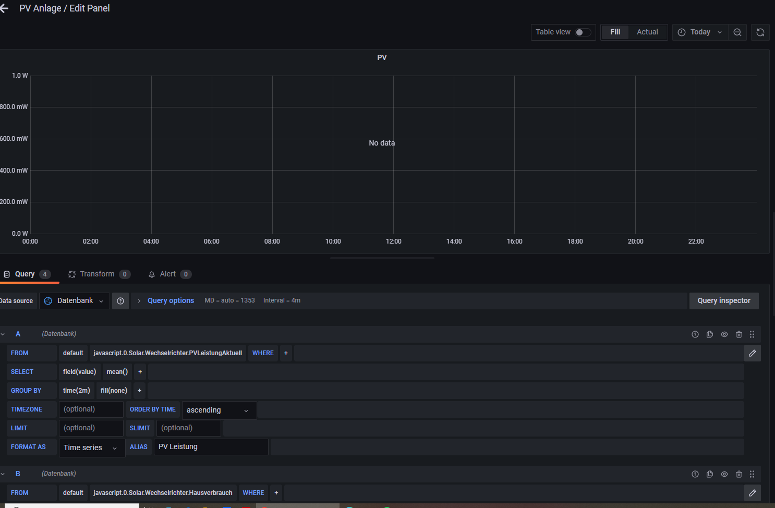Click the panel resize handle below the graph
This screenshot has width=775, height=508.
coord(382,258)
